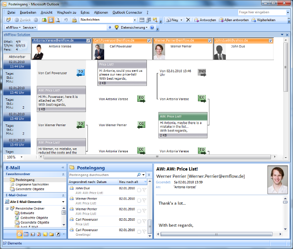Image resolution: width=293 pixels, height=249 pixels.
Task: Click the eMFlow help question mark icon
Action: click(x=152, y=27)
